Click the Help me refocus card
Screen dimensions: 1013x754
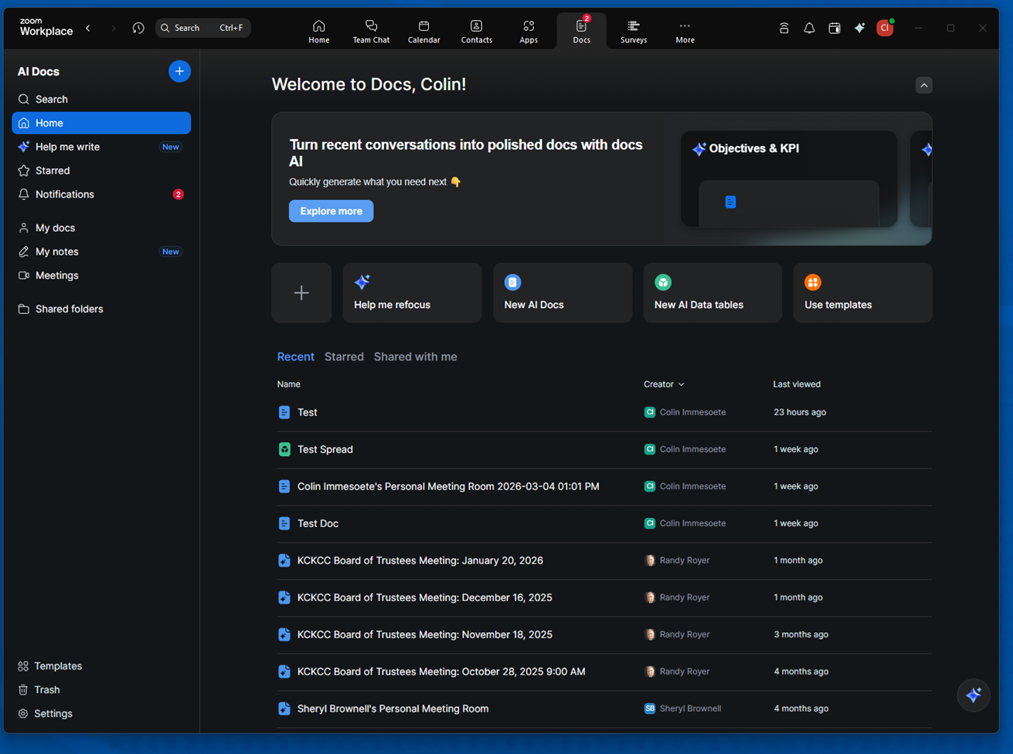[x=412, y=292]
